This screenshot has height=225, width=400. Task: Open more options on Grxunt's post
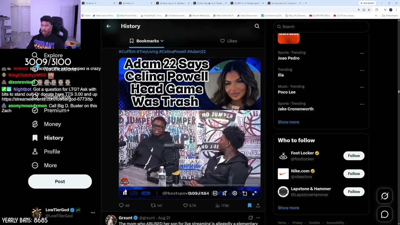[x=258, y=218]
